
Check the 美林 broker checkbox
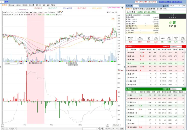[x=127, y=63]
